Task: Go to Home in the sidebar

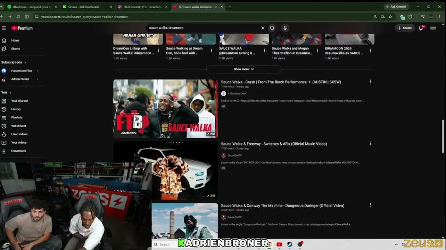Action: click(x=15, y=40)
